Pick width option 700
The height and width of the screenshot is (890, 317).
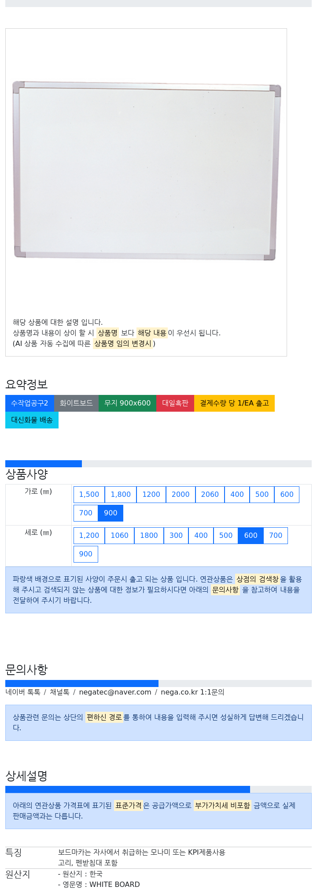pos(86,513)
